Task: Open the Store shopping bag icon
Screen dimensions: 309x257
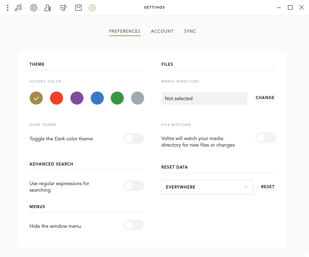Action: tap(78, 8)
